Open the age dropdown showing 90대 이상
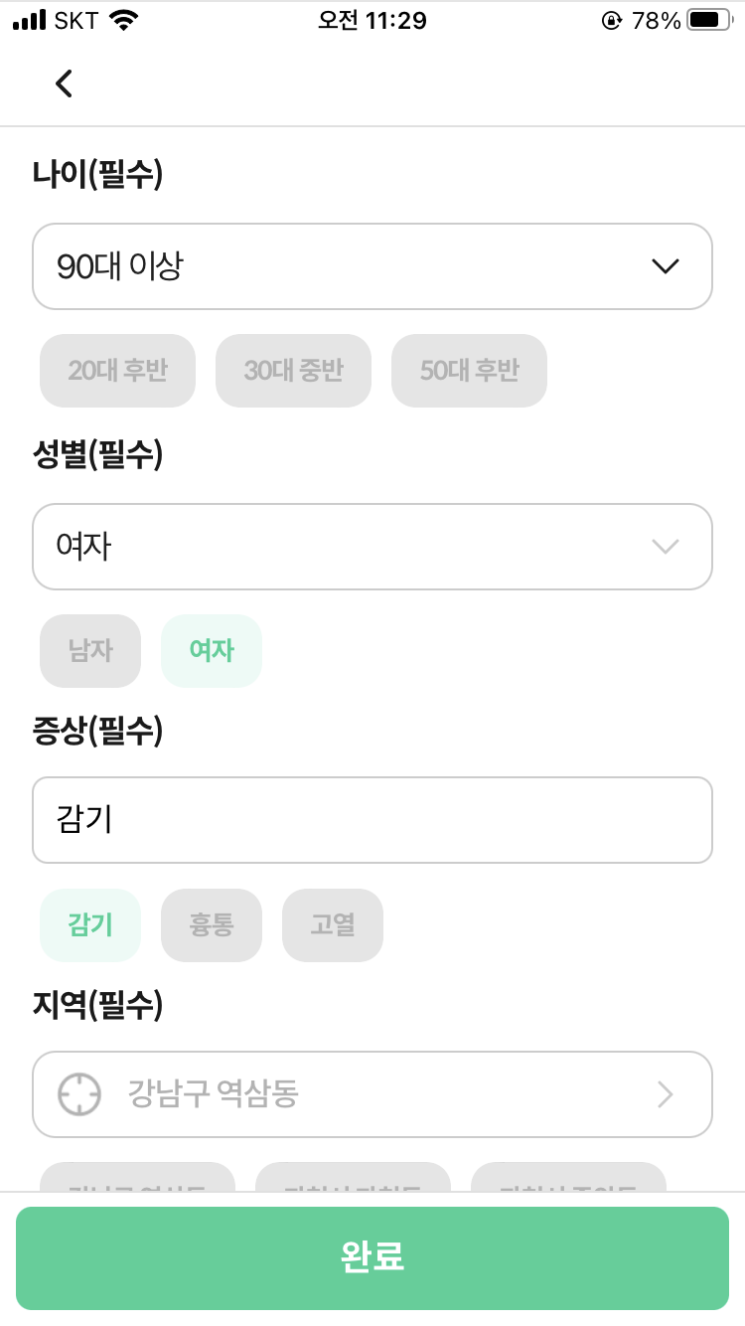 [372, 266]
